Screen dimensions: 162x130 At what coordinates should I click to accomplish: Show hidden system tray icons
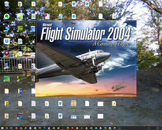click(x=149, y=128)
